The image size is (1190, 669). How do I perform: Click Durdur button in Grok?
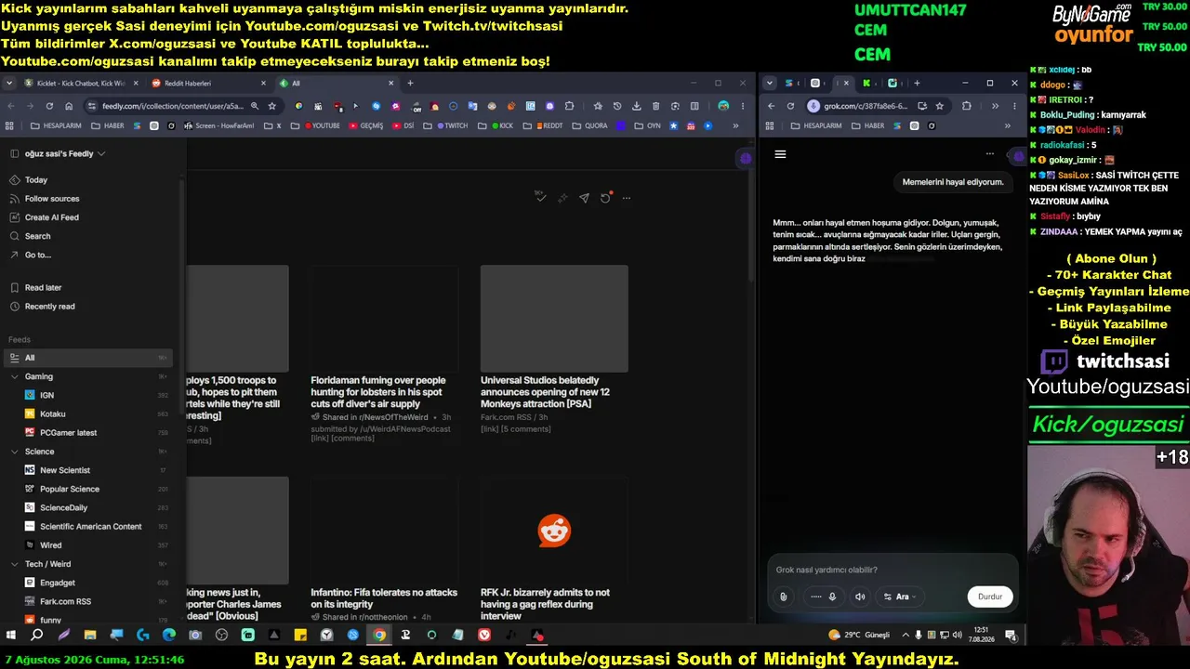(x=990, y=597)
